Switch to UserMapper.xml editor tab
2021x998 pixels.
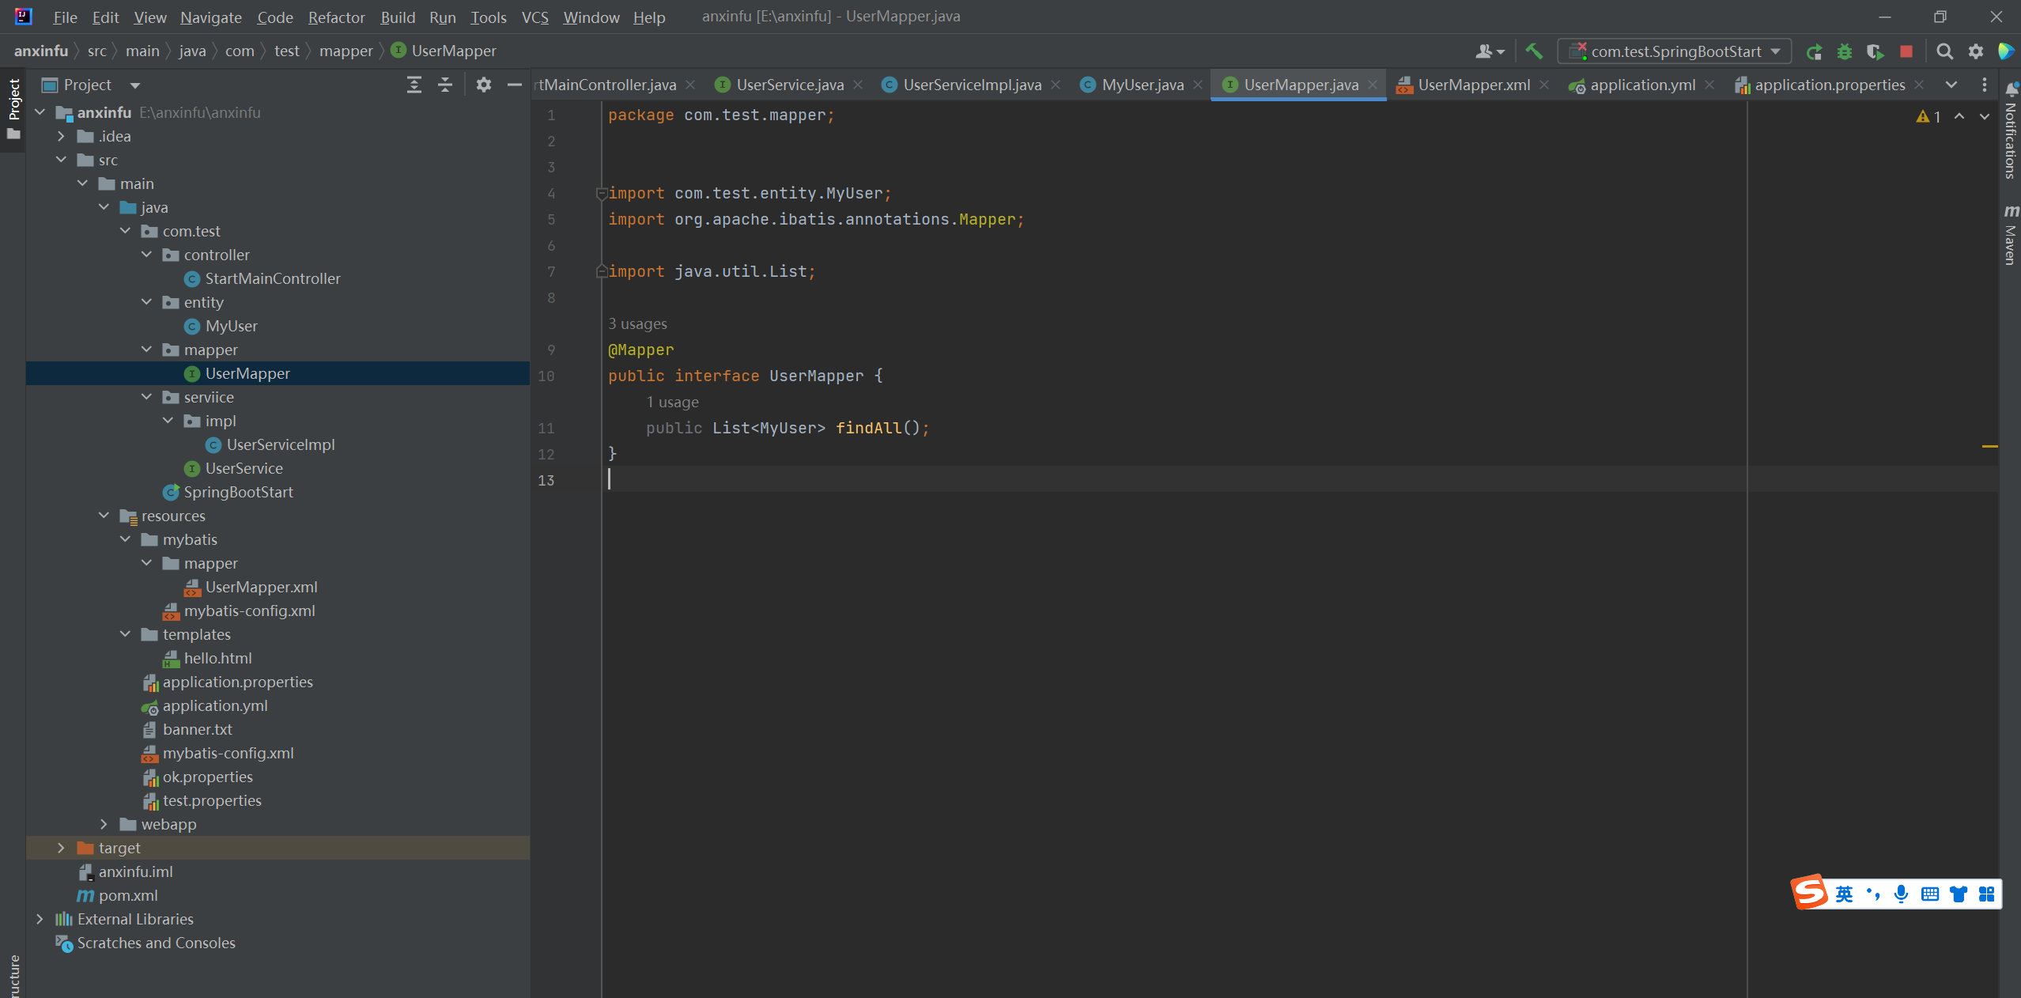[x=1473, y=85]
